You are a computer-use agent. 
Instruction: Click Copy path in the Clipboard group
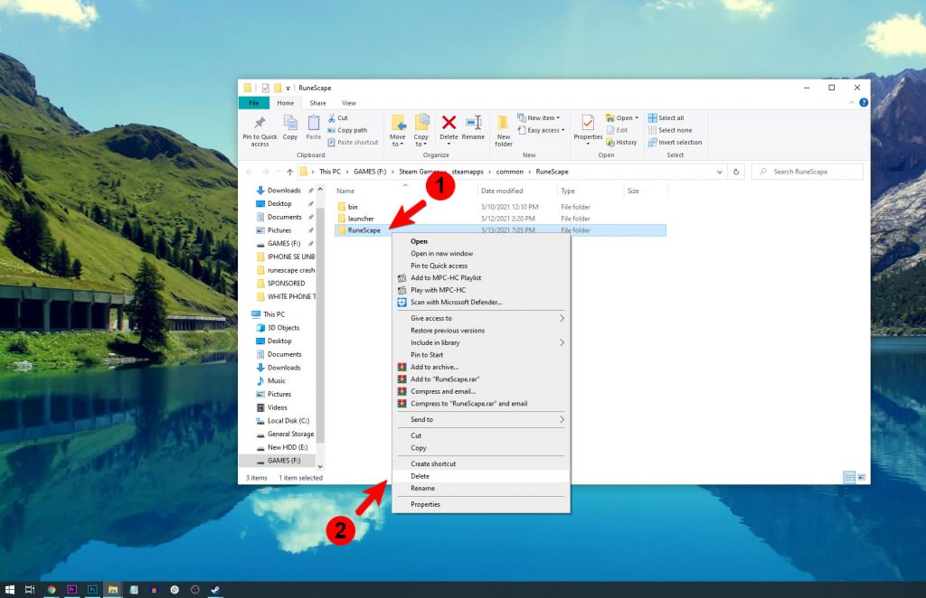point(347,130)
